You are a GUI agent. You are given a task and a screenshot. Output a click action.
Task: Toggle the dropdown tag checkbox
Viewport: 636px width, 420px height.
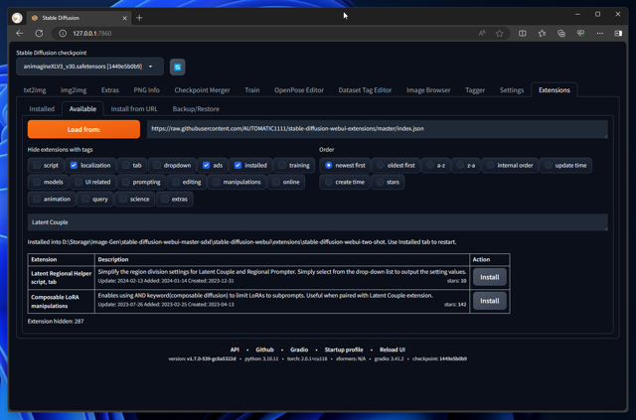(157, 166)
